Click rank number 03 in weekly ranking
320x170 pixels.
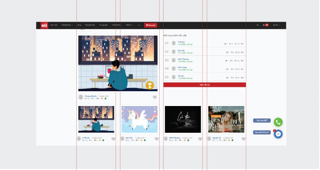167,60
